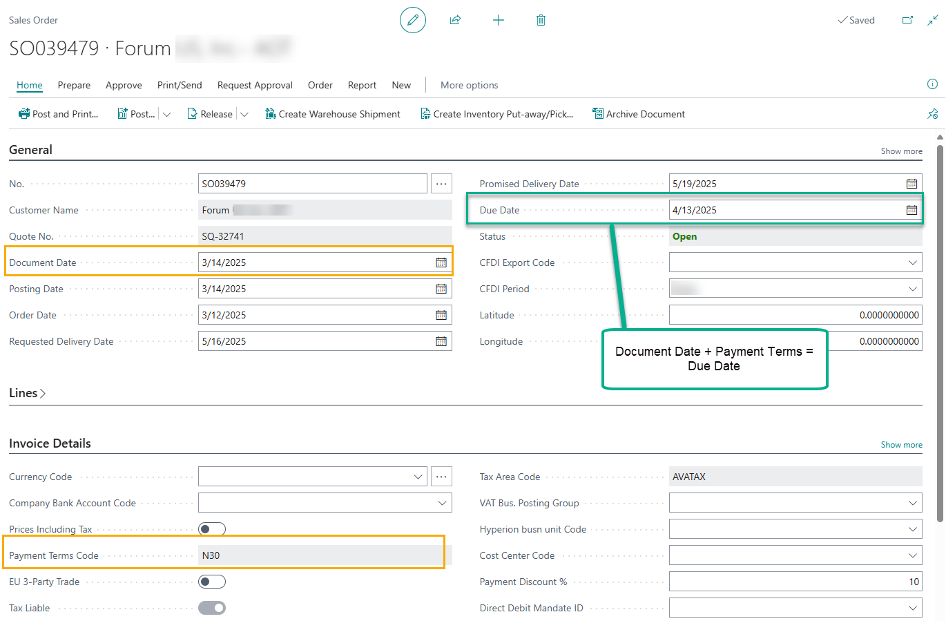Open calendar picker for Document Date
Image resolution: width=946 pixels, height=621 pixels.
pyautogui.click(x=441, y=262)
